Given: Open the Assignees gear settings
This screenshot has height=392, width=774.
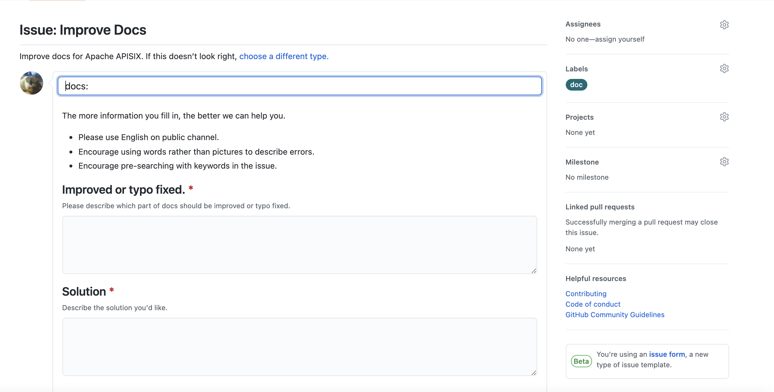Looking at the screenshot, I should pos(724,25).
